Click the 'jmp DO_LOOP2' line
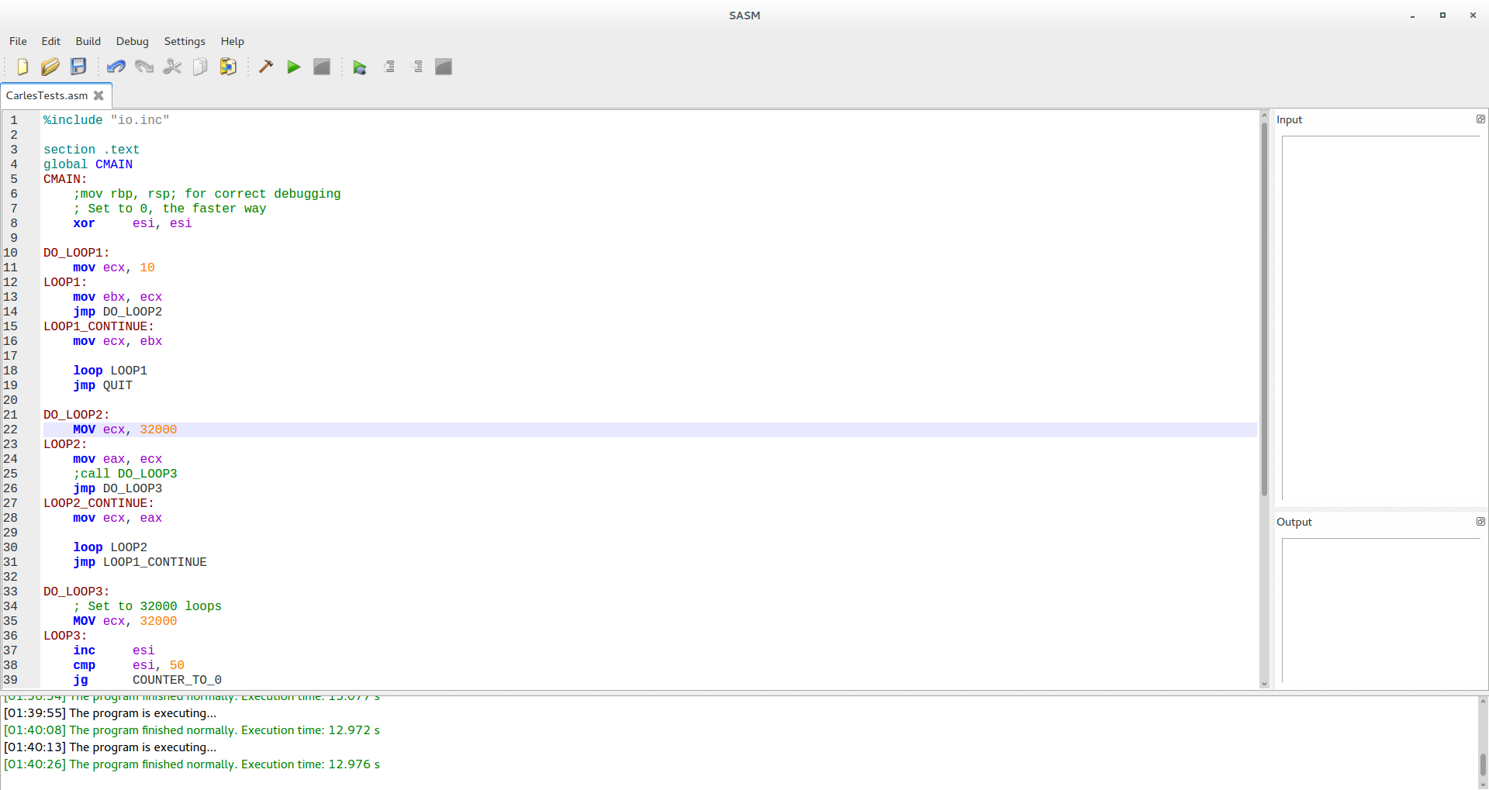Viewport: 1489px width, 790px height. [118, 312]
